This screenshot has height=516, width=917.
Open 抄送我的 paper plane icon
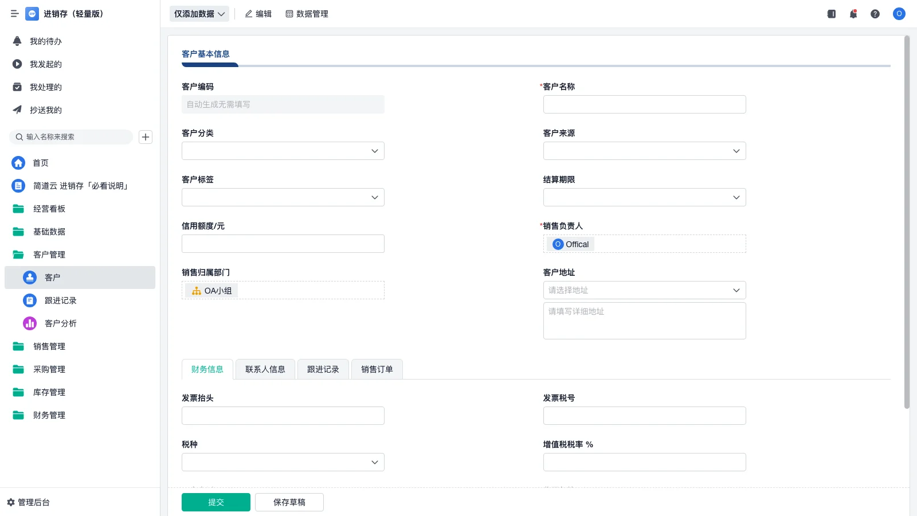click(x=17, y=110)
